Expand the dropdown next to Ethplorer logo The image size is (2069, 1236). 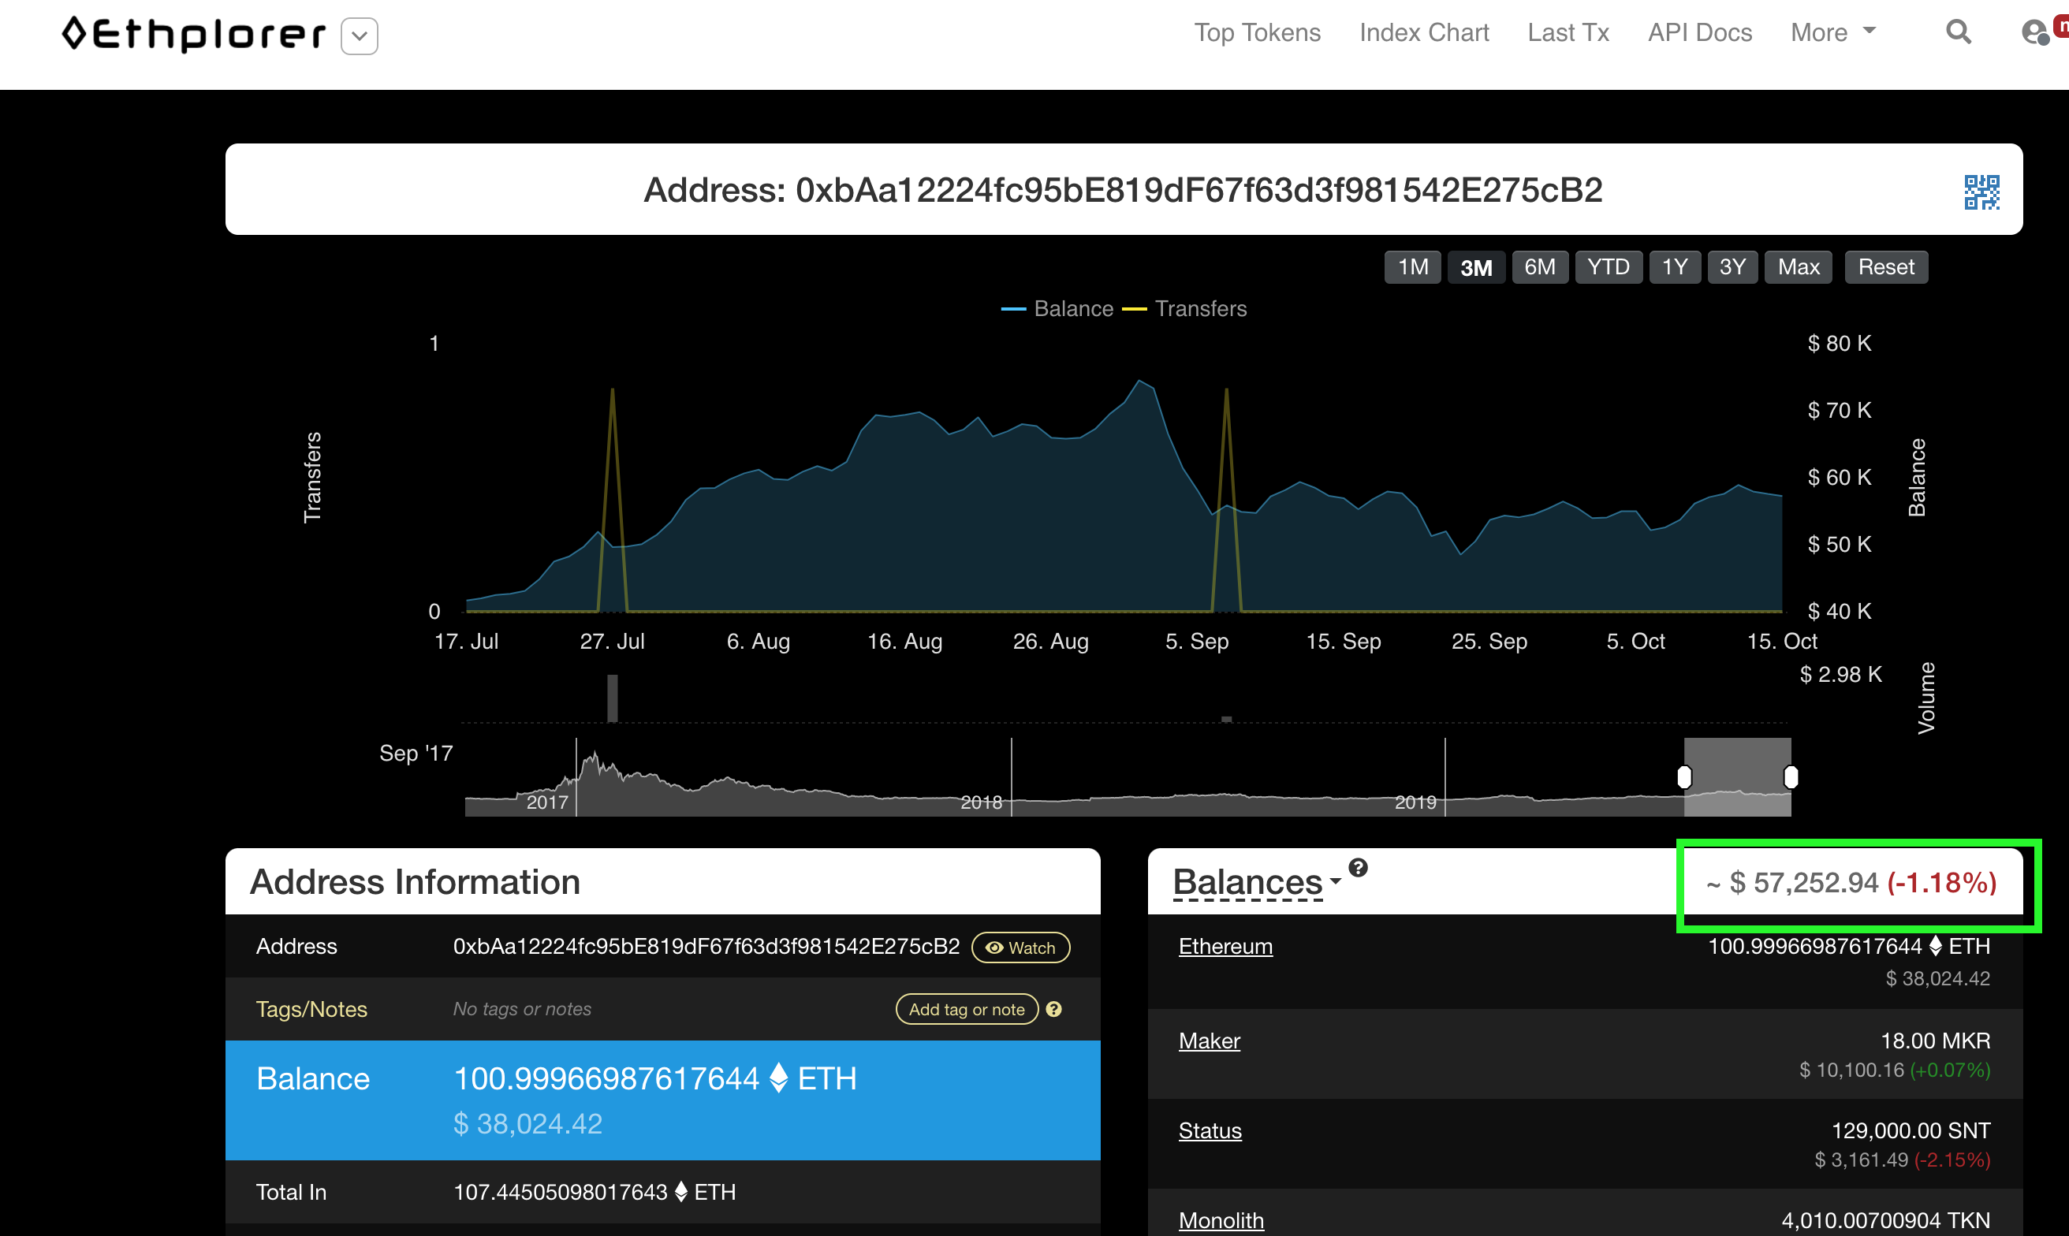360,36
